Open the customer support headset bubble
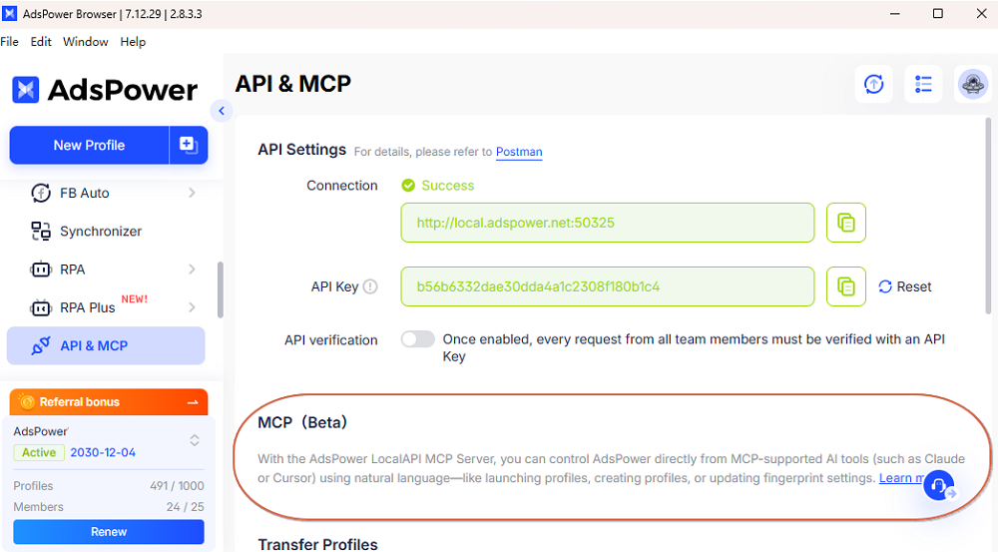 939,486
